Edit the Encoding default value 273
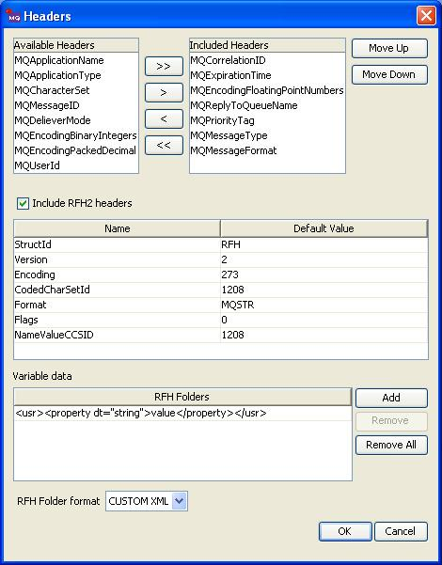442x565 pixels. click(x=324, y=275)
